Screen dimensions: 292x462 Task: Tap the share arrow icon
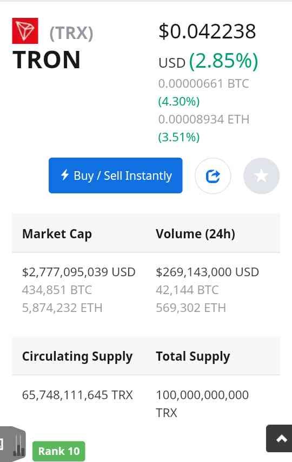[213, 176]
